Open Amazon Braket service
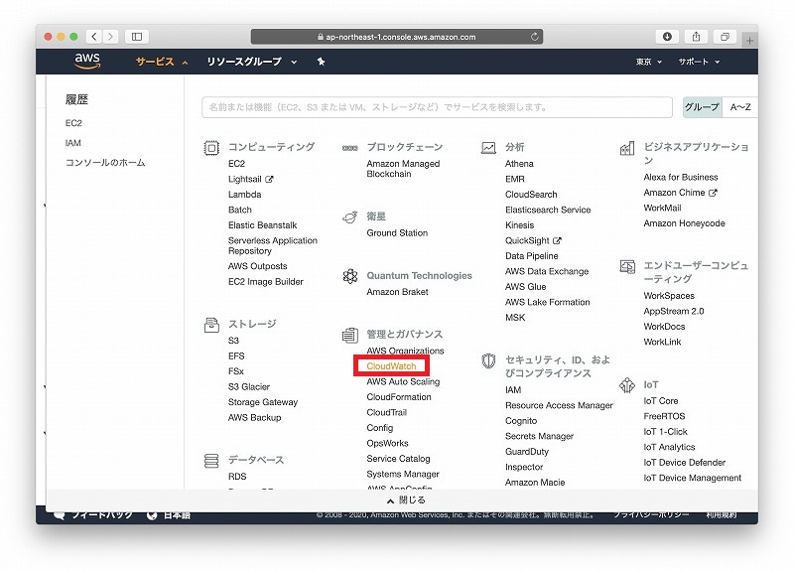Viewport: 794px width, 572px height. pos(398,292)
